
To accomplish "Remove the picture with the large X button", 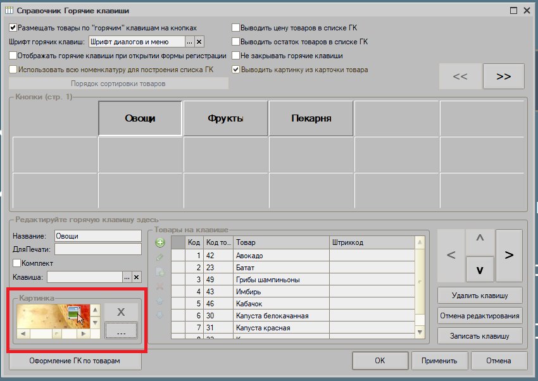I will [x=121, y=312].
